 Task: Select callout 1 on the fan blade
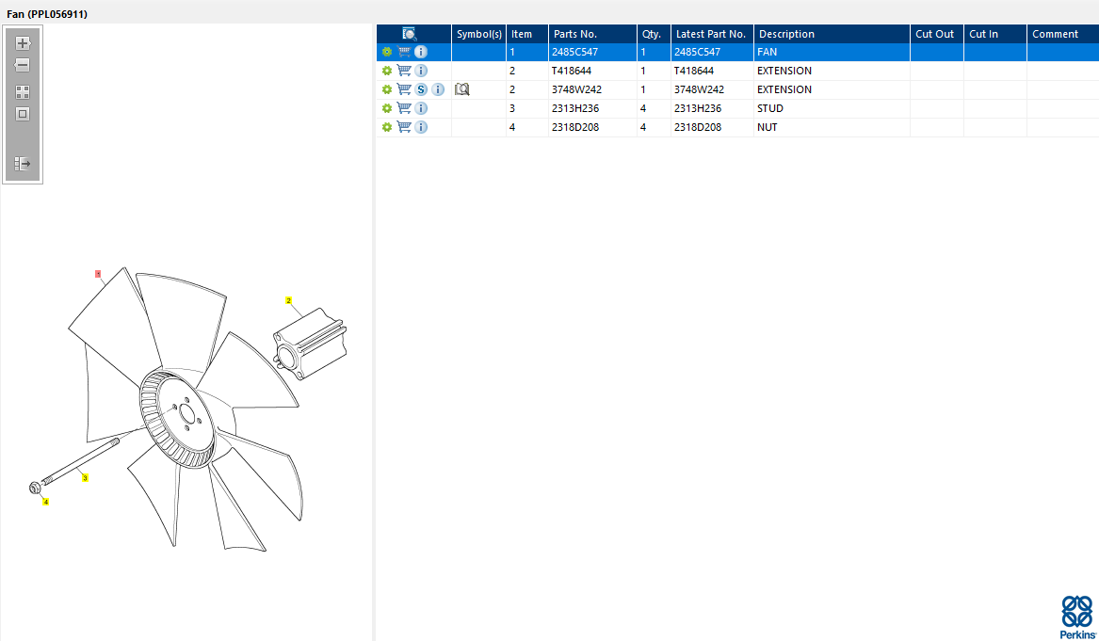pyautogui.click(x=98, y=274)
